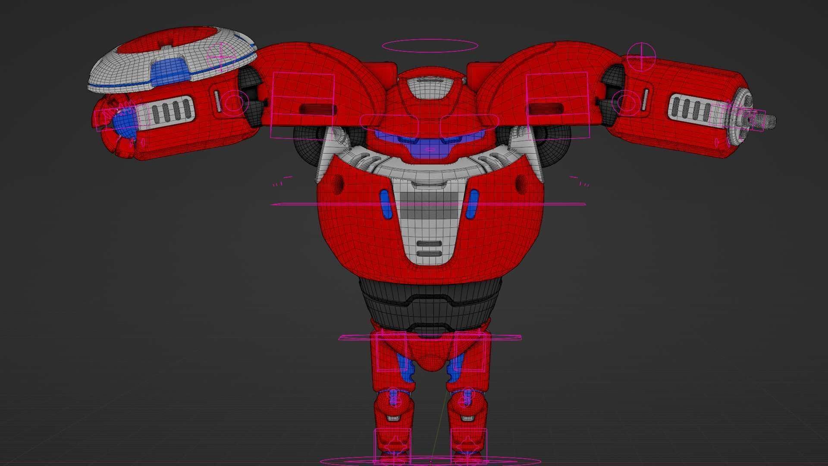
Task: Select the foot box control on the disc-side leg
Action: [x=392, y=446]
